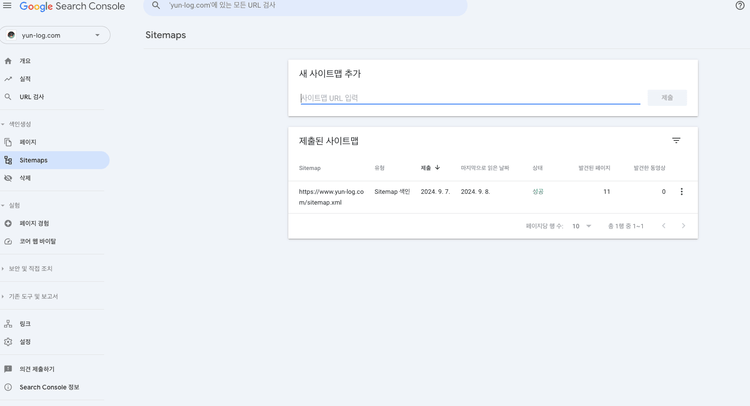750x406 pixels.
Task: Click the Sitemap 색인 type cell
Action: click(x=392, y=192)
